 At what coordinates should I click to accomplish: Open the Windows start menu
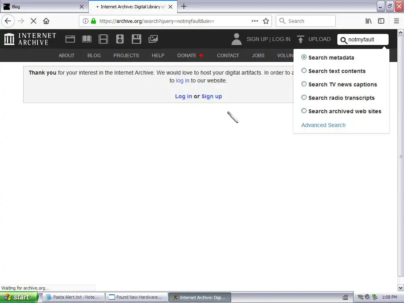19,297
